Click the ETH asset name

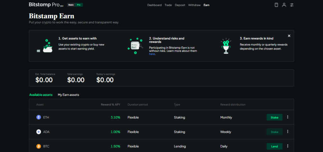pyautogui.click(x=46, y=117)
